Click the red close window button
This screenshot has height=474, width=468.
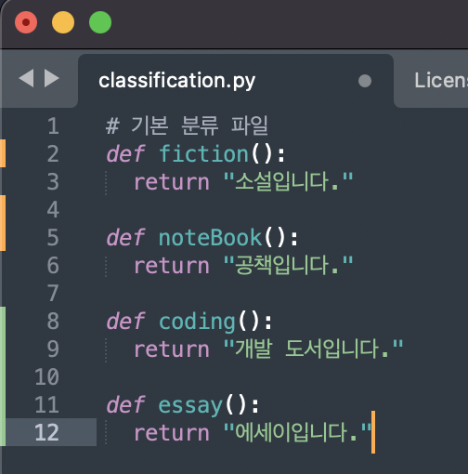tap(26, 22)
